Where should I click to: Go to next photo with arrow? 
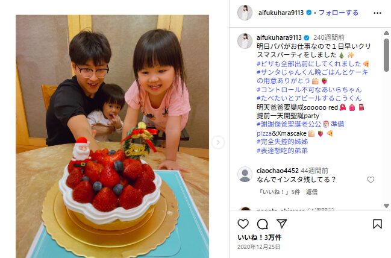click(218, 142)
